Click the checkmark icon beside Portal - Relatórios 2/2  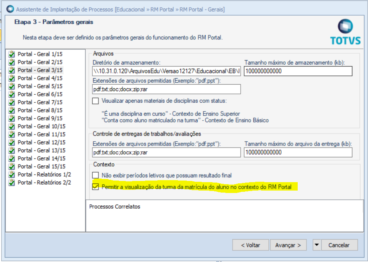[12, 183]
